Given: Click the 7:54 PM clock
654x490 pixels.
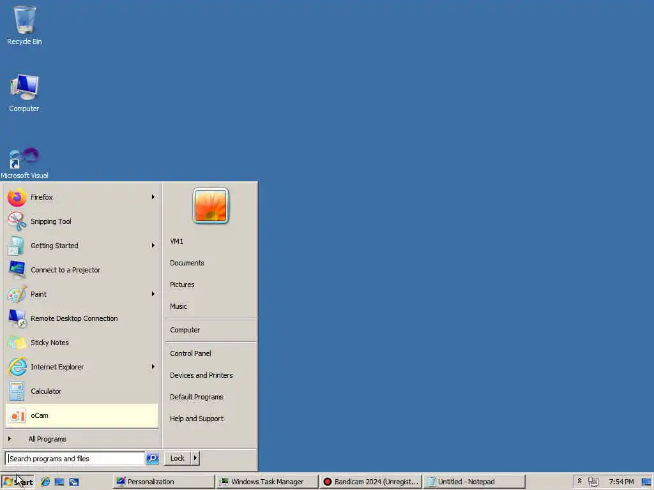Looking at the screenshot, I should tap(621, 482).
